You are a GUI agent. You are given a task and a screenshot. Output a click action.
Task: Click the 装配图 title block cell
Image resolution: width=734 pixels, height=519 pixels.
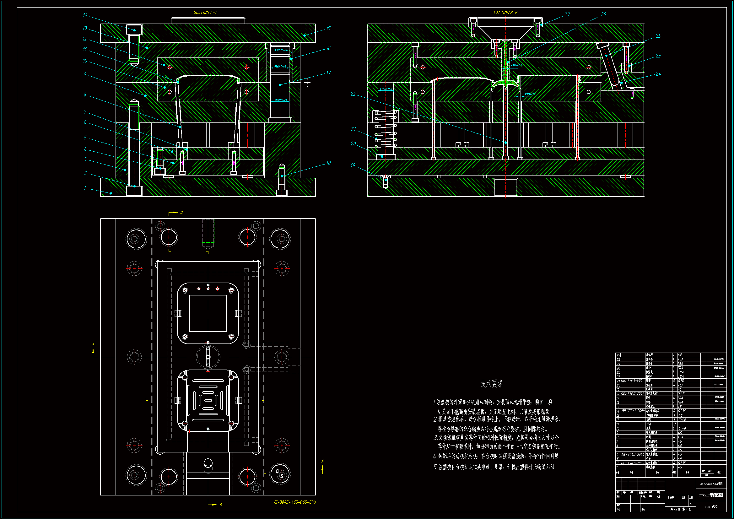tap(711, 495)
